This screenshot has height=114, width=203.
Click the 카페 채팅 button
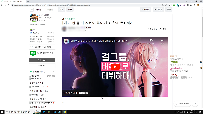[42, 66]
